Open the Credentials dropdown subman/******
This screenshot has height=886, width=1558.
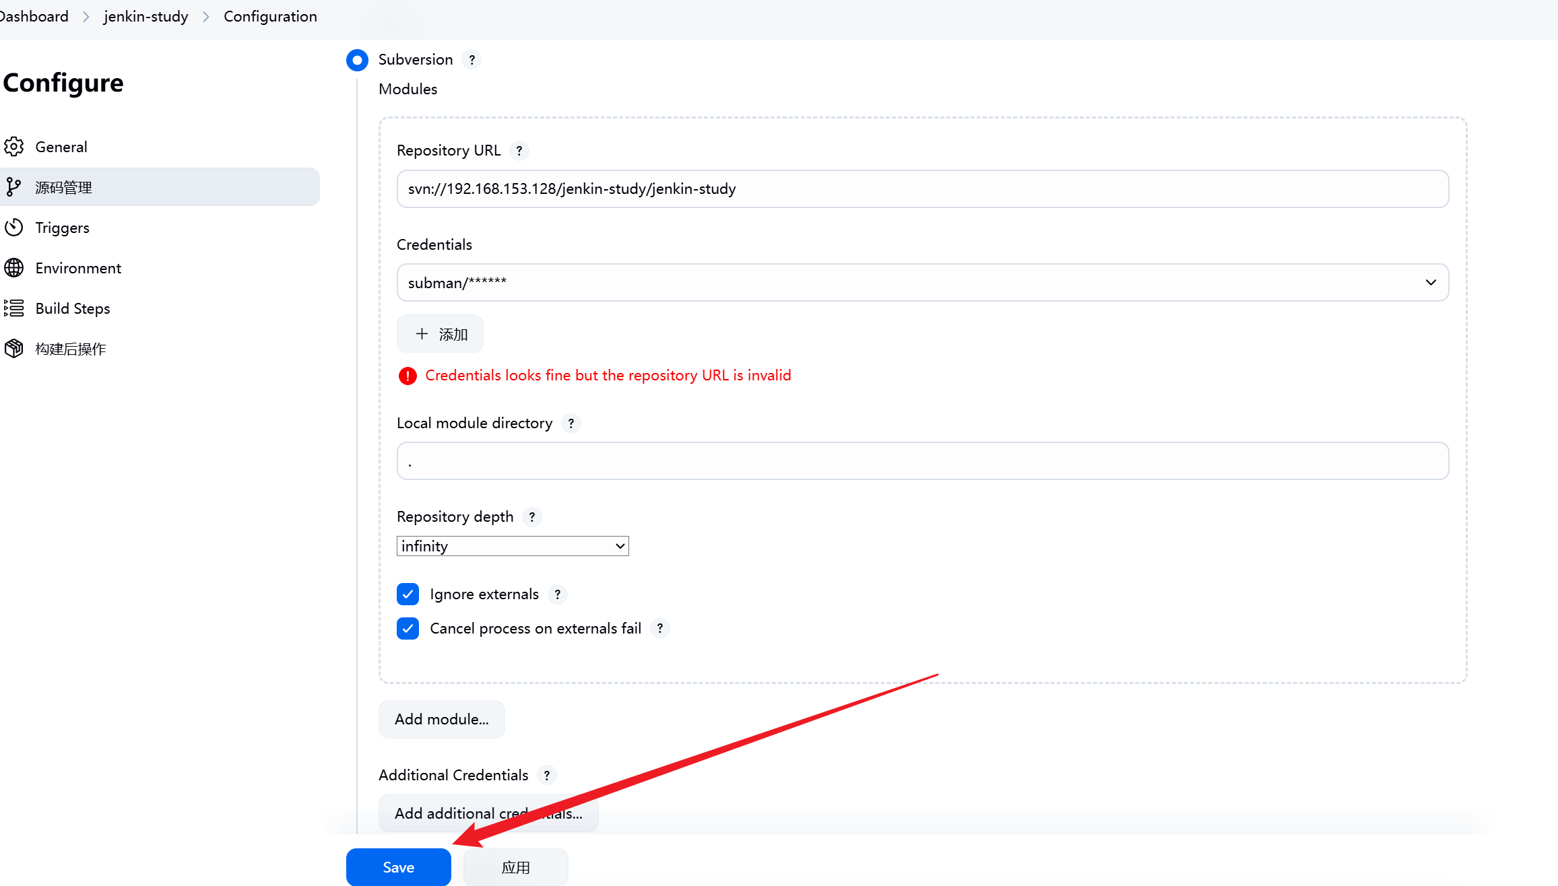pos(923,283)
